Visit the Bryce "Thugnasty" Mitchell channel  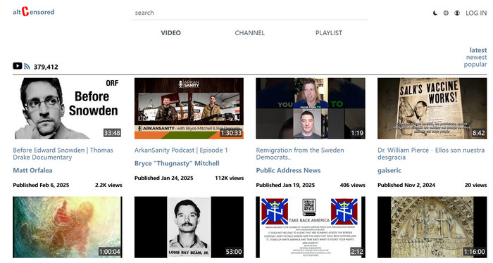coord(177,163)
